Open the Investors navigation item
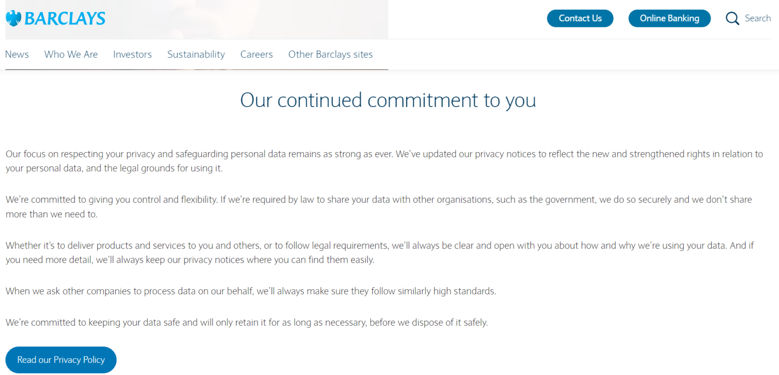The width and height of the screenshot is (779, 375). 132,54
